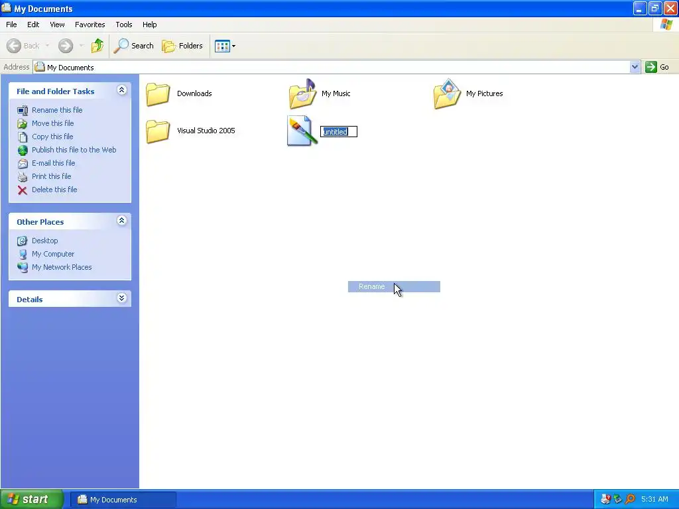Click the system clock 5:31 AM
This screenshot has width=679, height=509.
pos(654,500)
